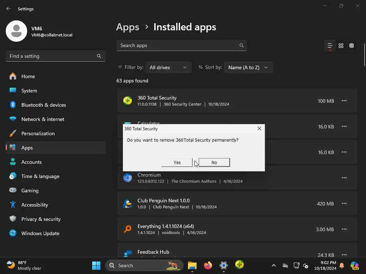Open System settings
Viewport: 366px width, 274px height.
tap(55, 91)
